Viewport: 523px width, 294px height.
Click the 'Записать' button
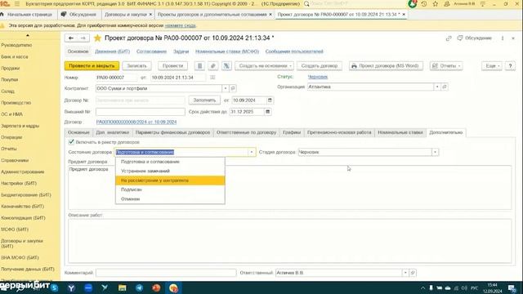tap(136, 65)
